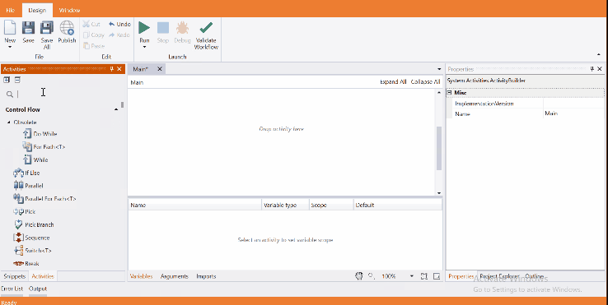
Task: Collapse the Obsolete tree node
Action: click(x=9, y=122)
